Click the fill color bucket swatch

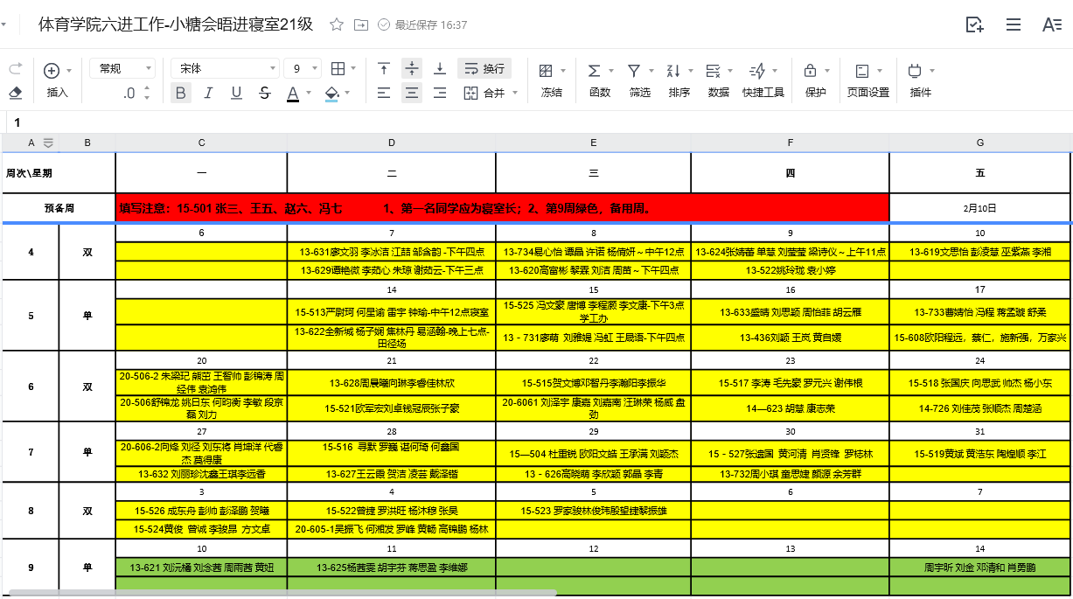click(x=331, y=93)
